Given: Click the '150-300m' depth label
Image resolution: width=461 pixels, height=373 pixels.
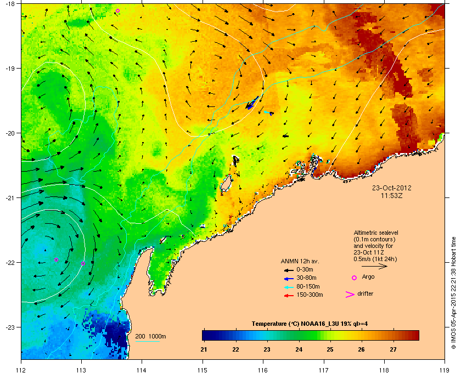Looking at the screenshot, I should coord(310,295).
